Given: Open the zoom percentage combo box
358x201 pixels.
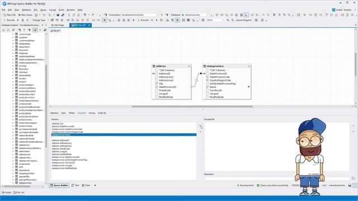Looking at the screenshot, I should (215, 20).
